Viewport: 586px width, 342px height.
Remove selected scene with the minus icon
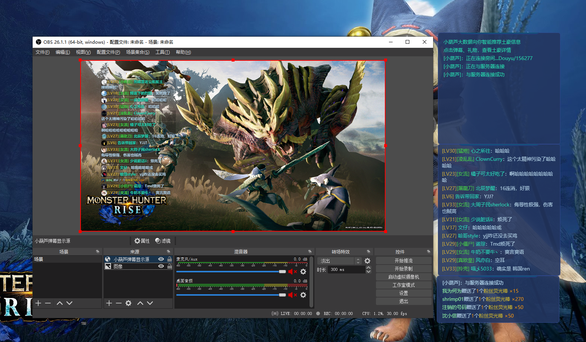(48, 303)
